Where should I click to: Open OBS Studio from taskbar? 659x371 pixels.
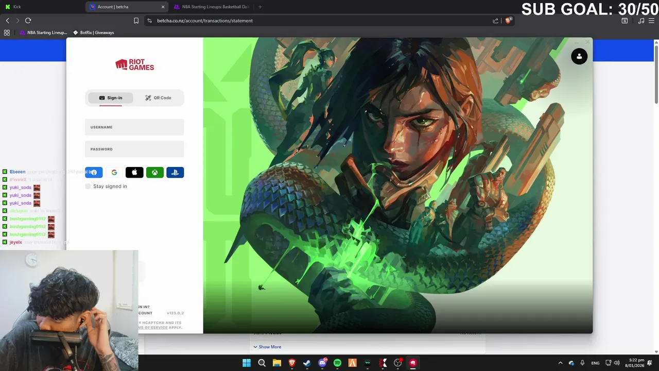click(x=397, y=363)
